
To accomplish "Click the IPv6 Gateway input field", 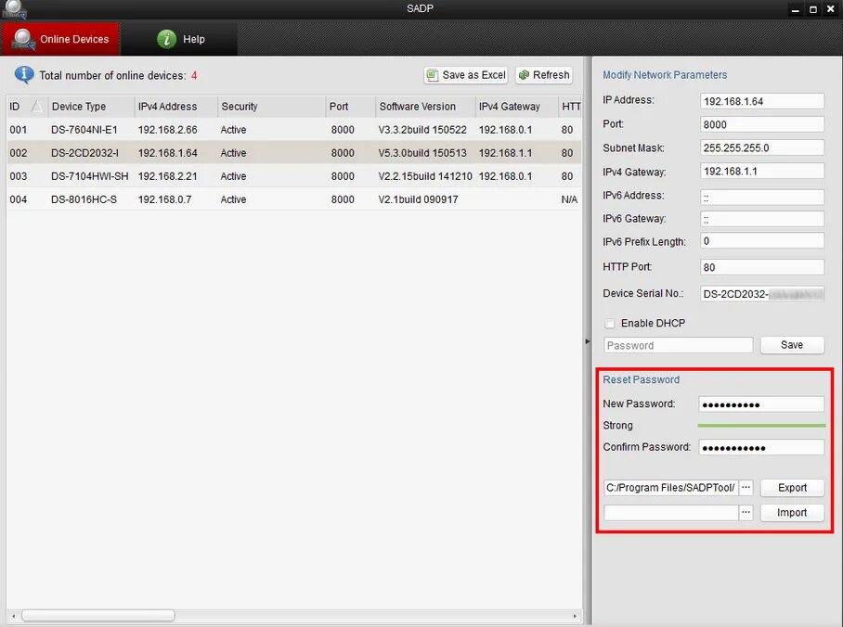I will tap(762, 219).
